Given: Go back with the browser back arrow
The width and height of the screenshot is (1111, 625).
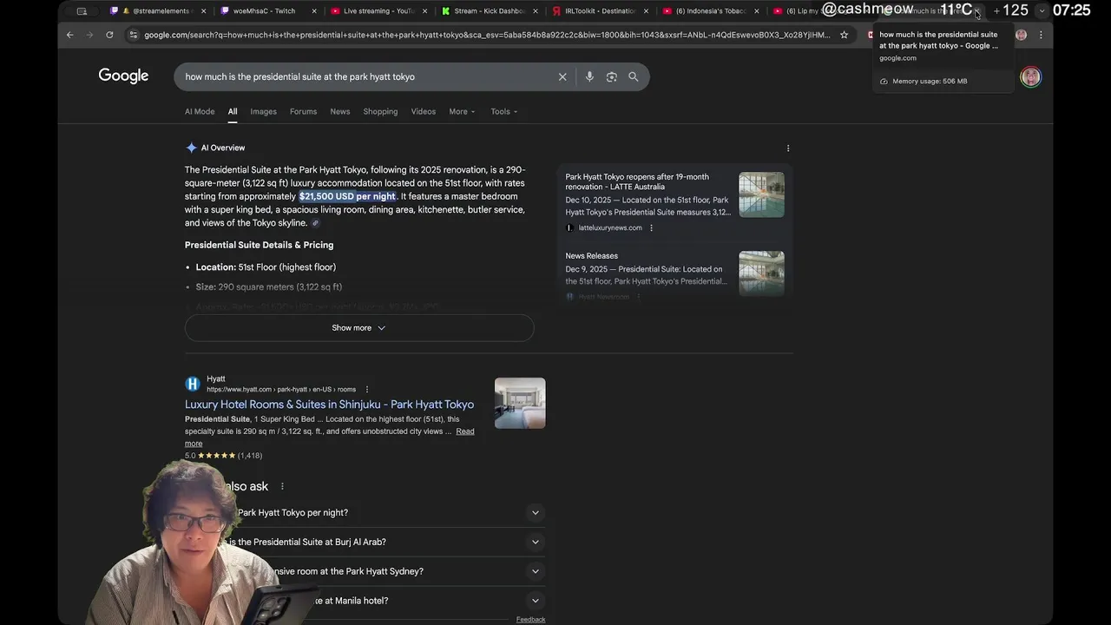Looking at the screenshot, I should 70,35.
